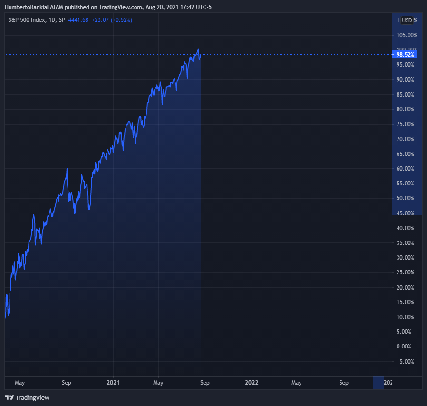Click the +23.07 (+0.52%) change value

point(112,20)
